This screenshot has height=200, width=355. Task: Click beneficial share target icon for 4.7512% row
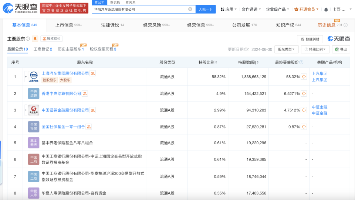[x=304, y=110]
